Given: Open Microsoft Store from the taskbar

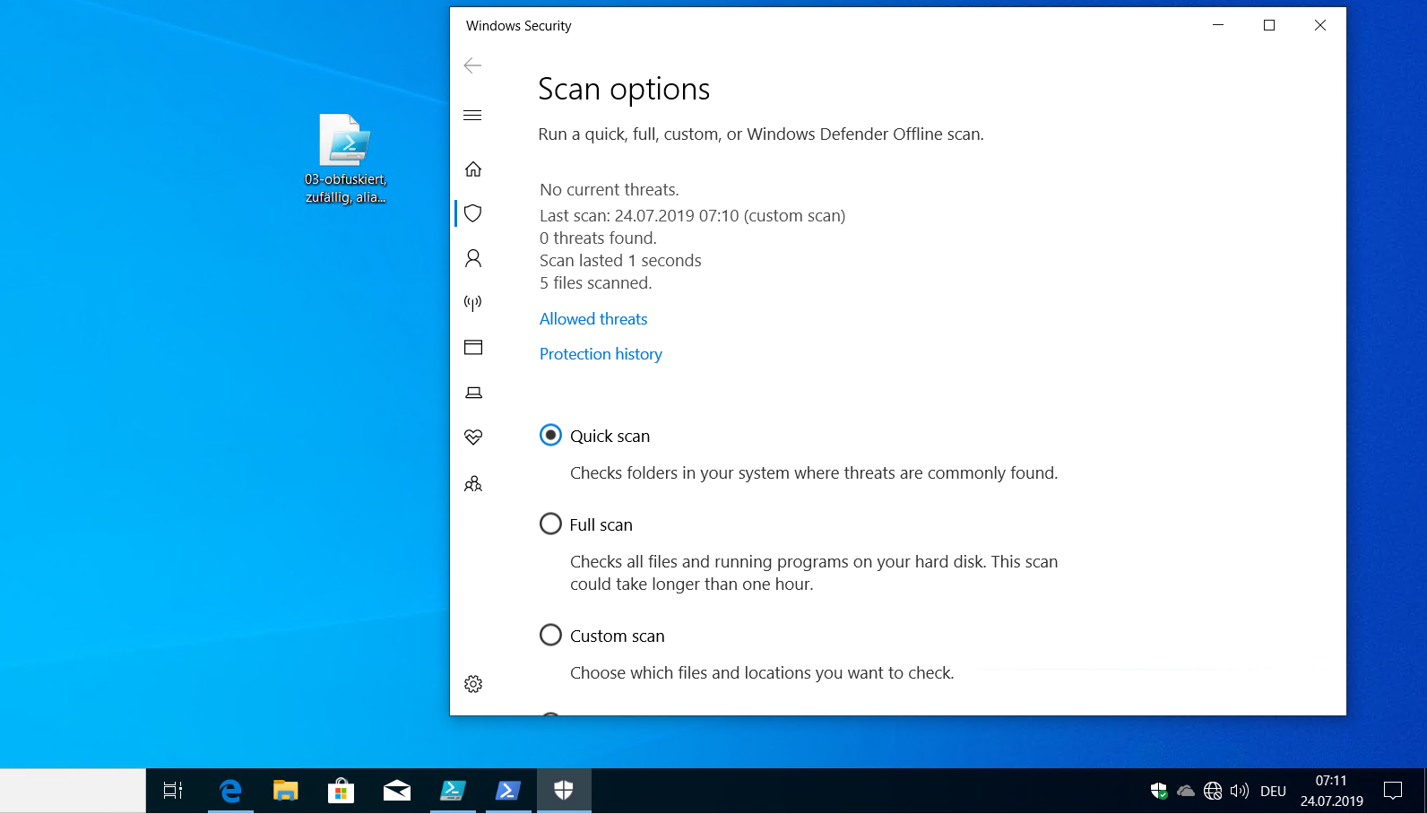Looking at the screenshot, I should tap(342, 791).
